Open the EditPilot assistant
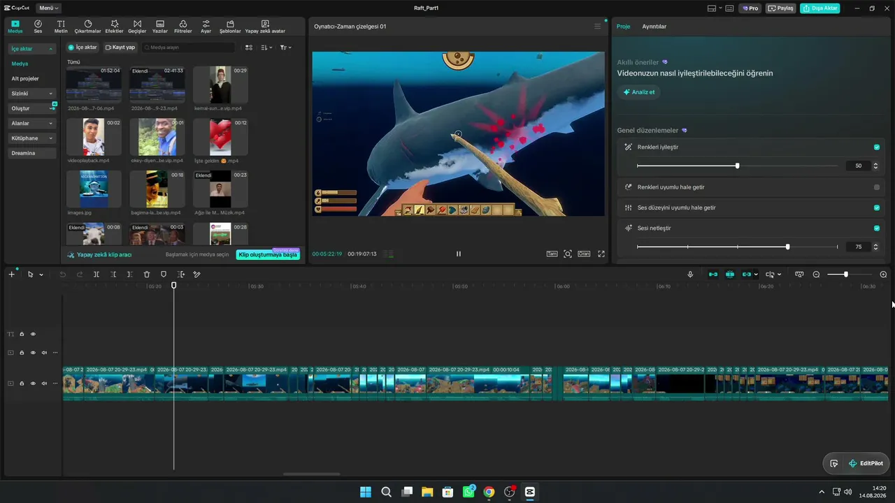The width and height of the screenshot is (895, 503). click(866, 463)
